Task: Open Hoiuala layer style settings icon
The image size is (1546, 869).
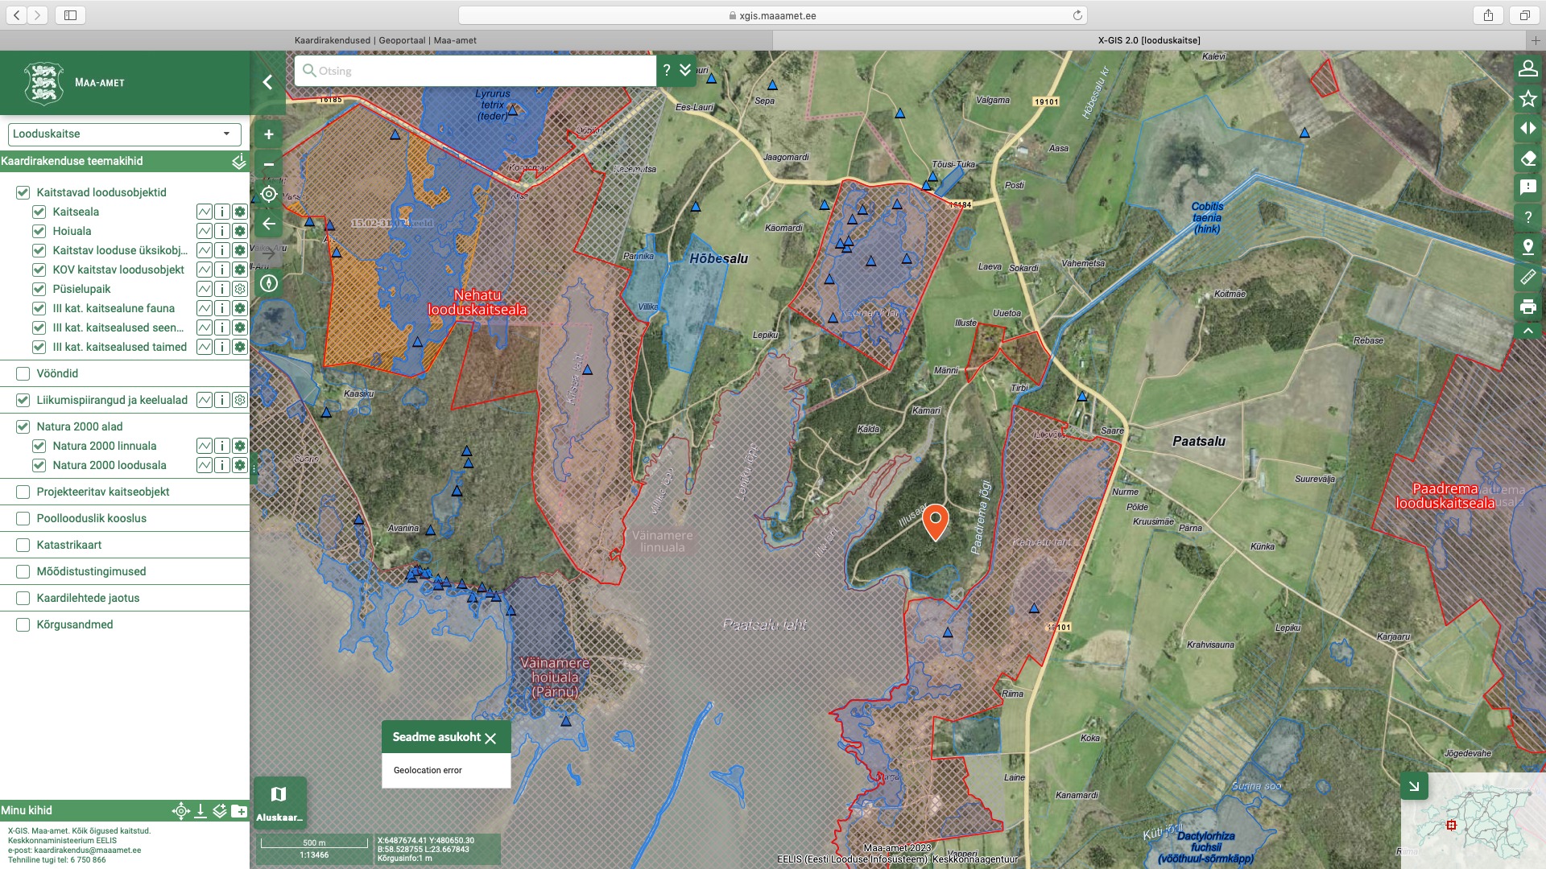Action: point(240,231)
